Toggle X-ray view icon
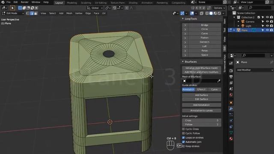 202,13
